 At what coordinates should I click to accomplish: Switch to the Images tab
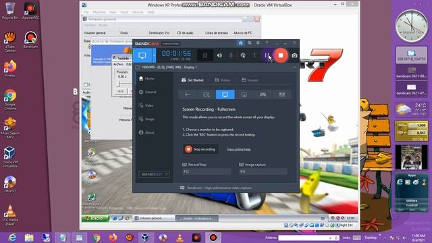(x=250, y=80)
